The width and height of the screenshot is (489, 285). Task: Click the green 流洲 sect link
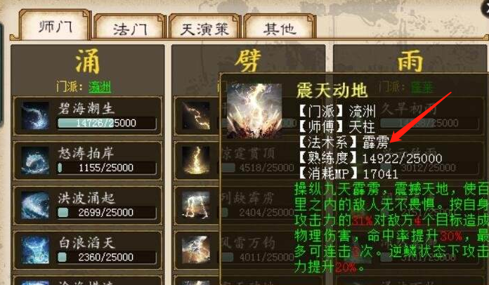click(100, 86)
